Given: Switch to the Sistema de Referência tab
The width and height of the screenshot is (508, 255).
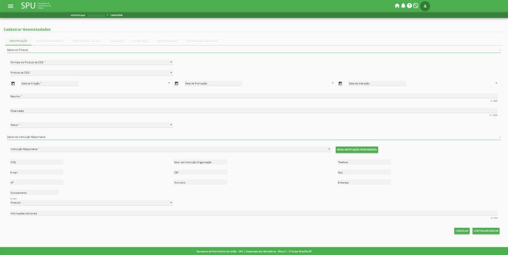Looking at the screenshot, I should pyautogui.click(x=50, y=41).
